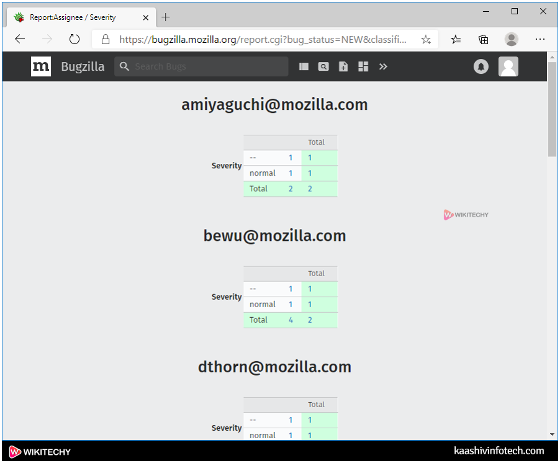The image size is (560, 463).
Task: Open the Bugzilla dashboard grid icon
Action: click(363, 66)
